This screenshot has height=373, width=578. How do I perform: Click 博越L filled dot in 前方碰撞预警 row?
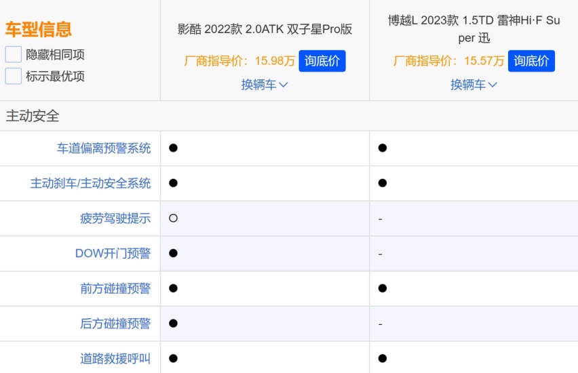tap(382, 288)
